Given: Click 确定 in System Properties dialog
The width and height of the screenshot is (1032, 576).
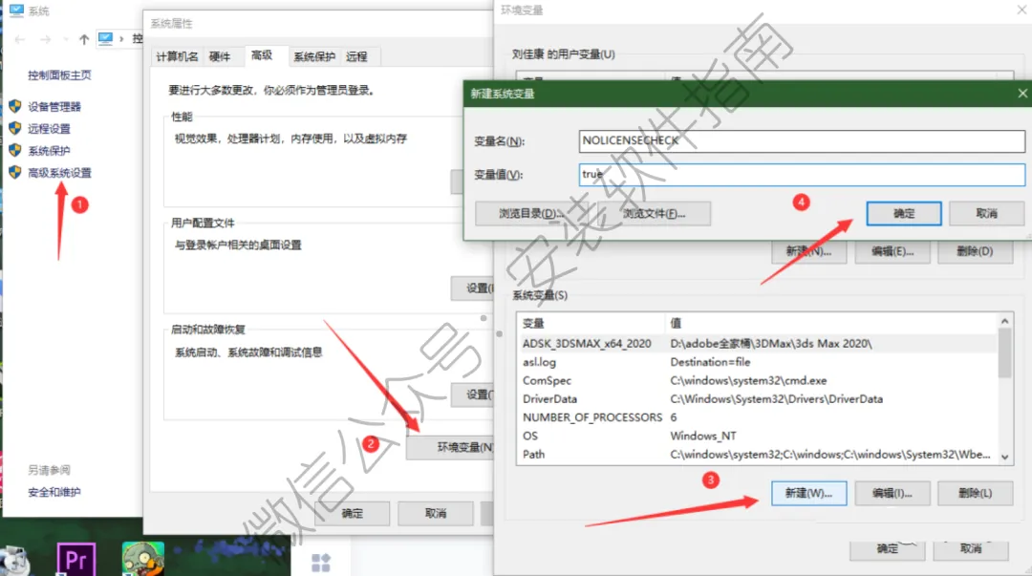Looking at the screenshot, I should click(352, 513).
